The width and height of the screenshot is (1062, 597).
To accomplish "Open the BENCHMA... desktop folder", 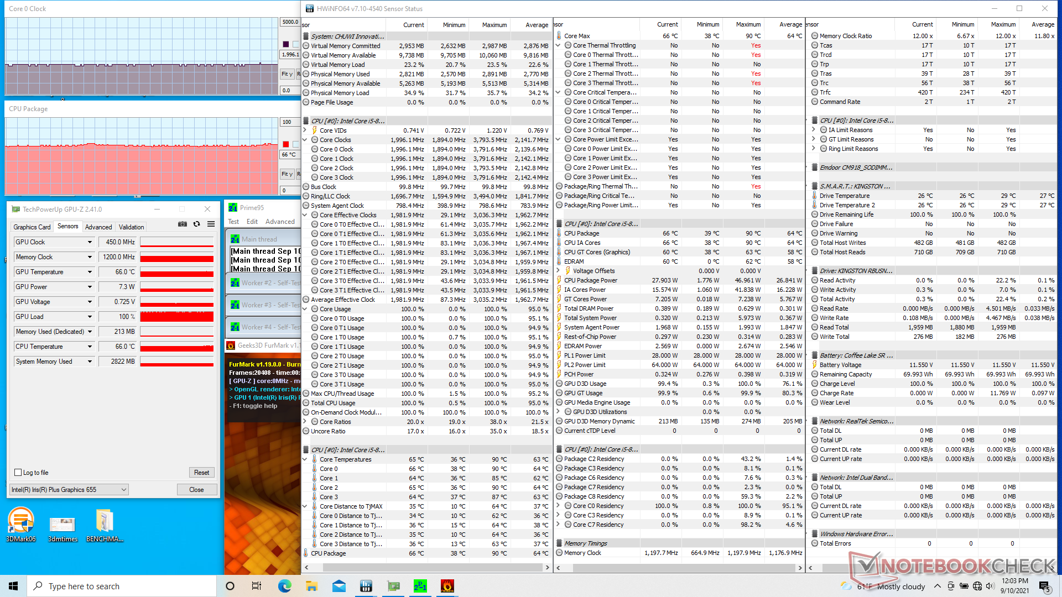I will click(x=105, y=526).
